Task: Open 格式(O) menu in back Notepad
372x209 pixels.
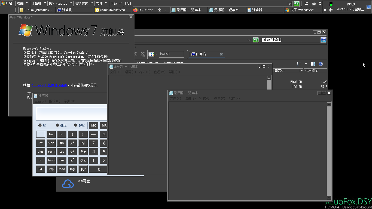Action: click(145, 72)
